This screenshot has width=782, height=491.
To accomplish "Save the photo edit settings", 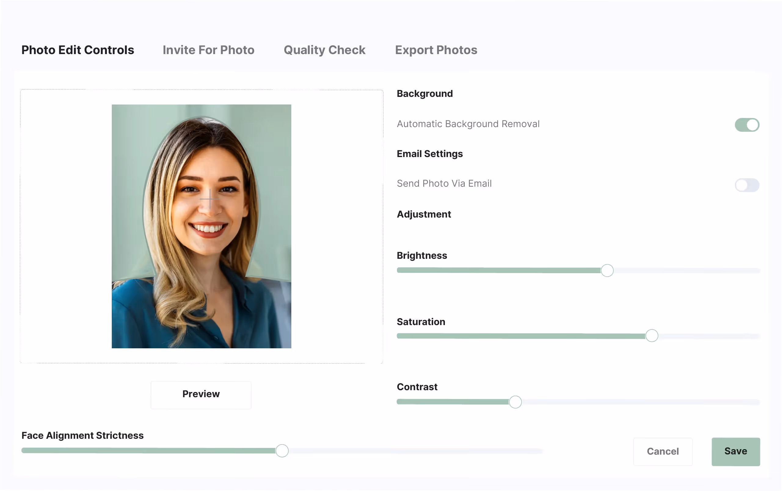I will point(736,451).
